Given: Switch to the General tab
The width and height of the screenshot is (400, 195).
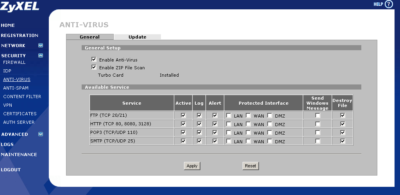Looking at the screenshot, I should click(90, 37).
